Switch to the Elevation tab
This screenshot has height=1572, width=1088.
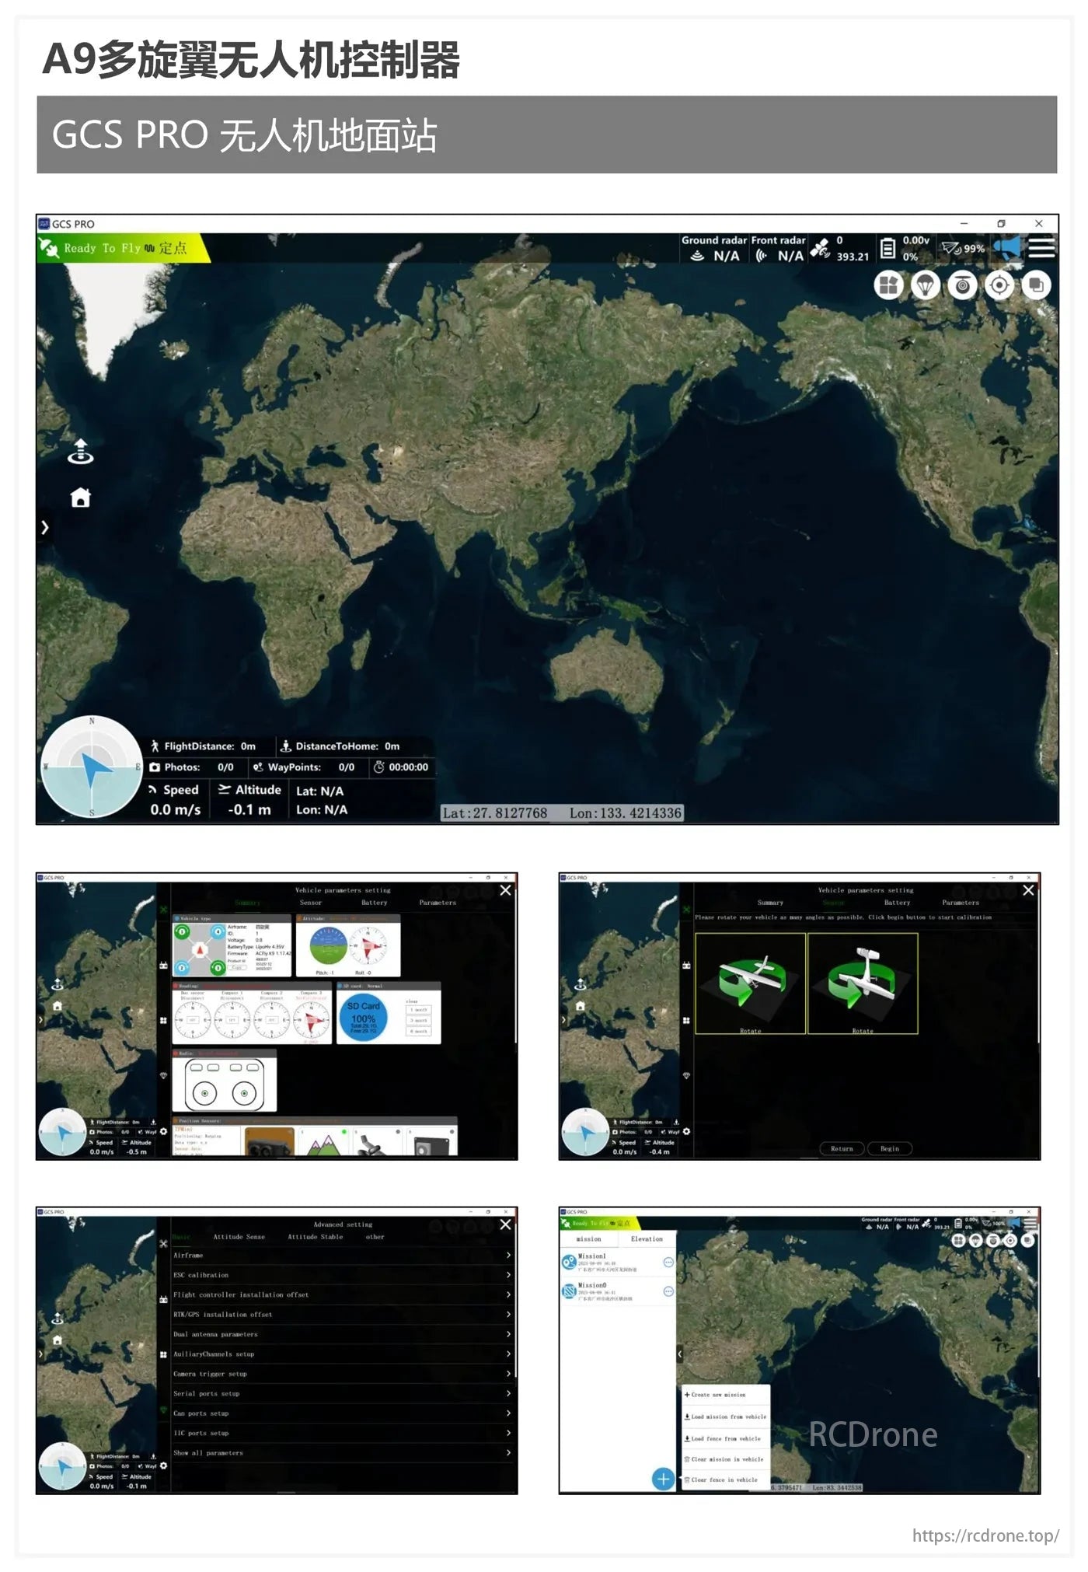[x=647, y=1238]
